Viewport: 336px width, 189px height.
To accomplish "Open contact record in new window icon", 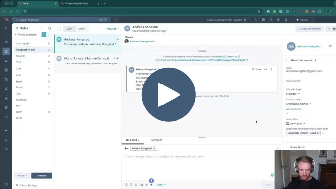I will pyautogui.click(x=330, y=46).
